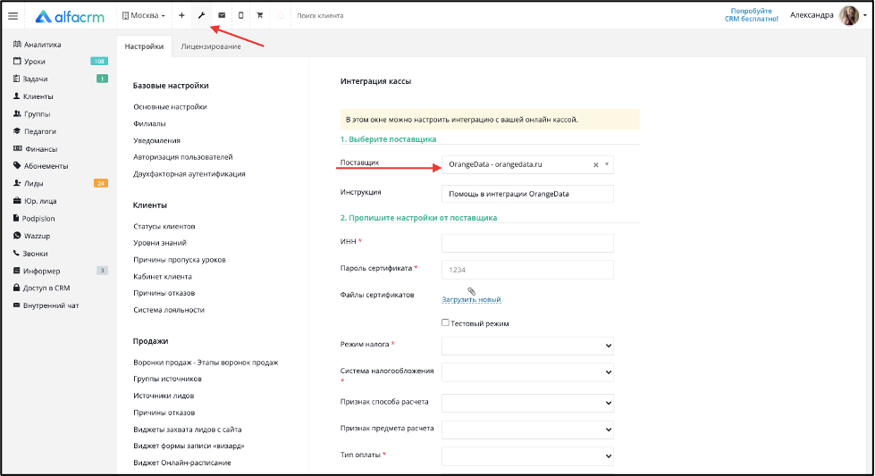The height and width of the screenshot is (476, 875).
Task: Click the Загрузить новый certificate link
Action: tap(472, 299)
